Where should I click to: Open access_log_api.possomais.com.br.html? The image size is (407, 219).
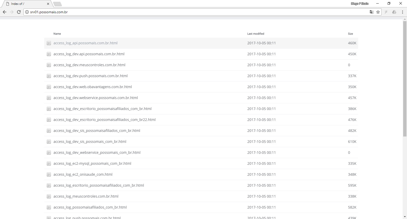(85, 43)
